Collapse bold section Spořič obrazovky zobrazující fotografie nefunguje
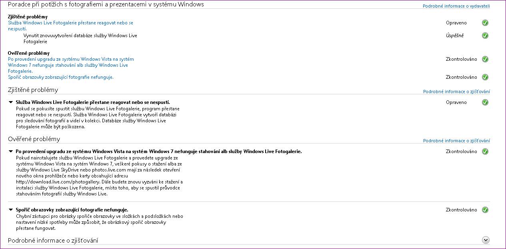Screen dimensions: 506x249 [x=11, y=210]
